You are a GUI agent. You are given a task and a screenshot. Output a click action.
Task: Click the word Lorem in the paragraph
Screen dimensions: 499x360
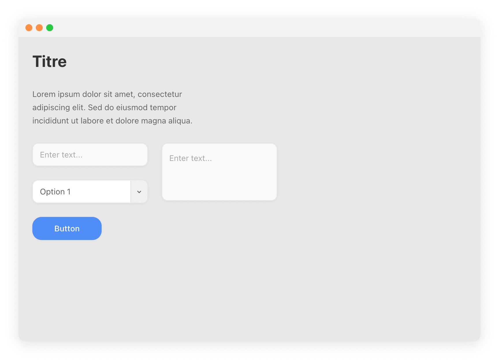click(44, 94)
